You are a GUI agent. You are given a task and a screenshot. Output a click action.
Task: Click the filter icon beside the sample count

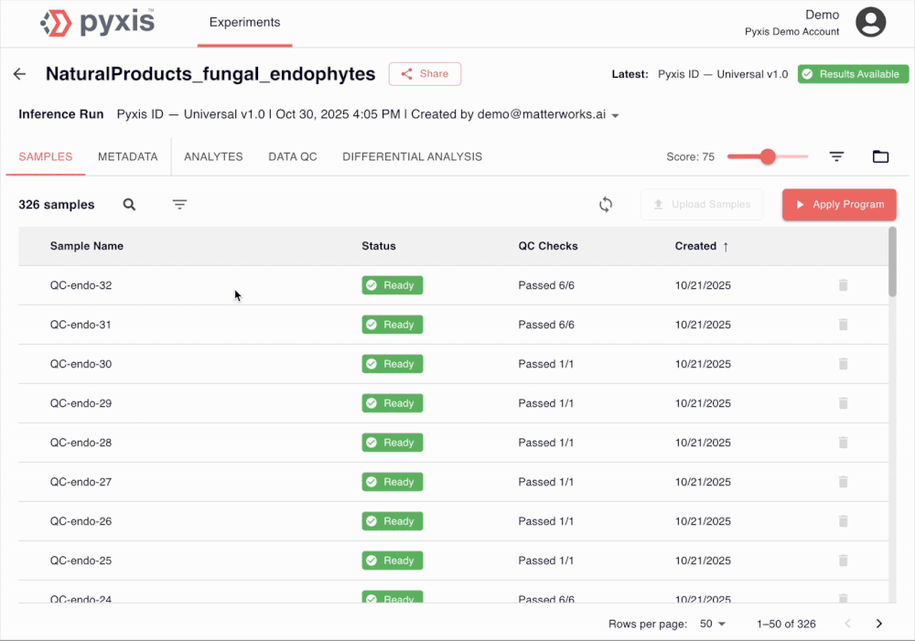pyautogui.click(x=179, y=204)
